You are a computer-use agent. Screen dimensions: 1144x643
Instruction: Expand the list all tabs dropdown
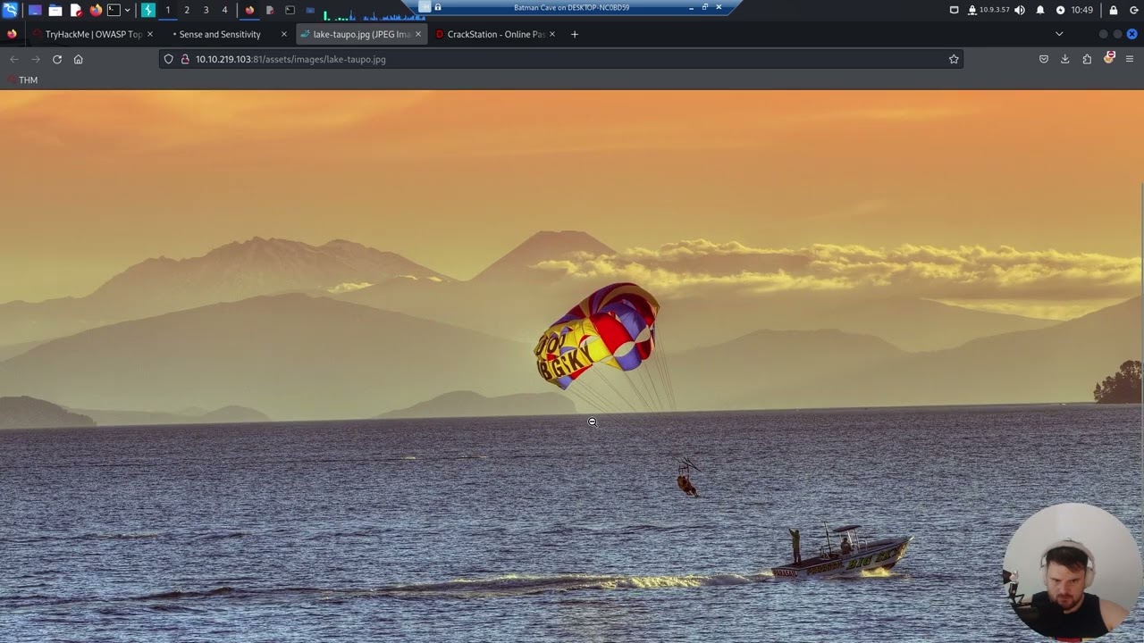click(1059, 34)
